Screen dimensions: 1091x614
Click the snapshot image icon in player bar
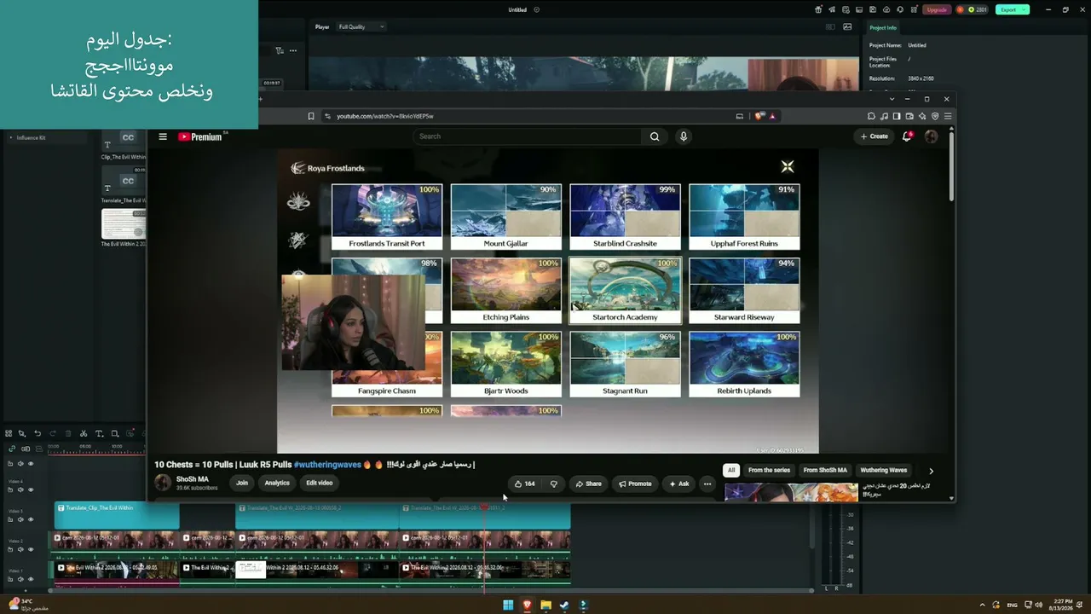[x=847, y=27]
